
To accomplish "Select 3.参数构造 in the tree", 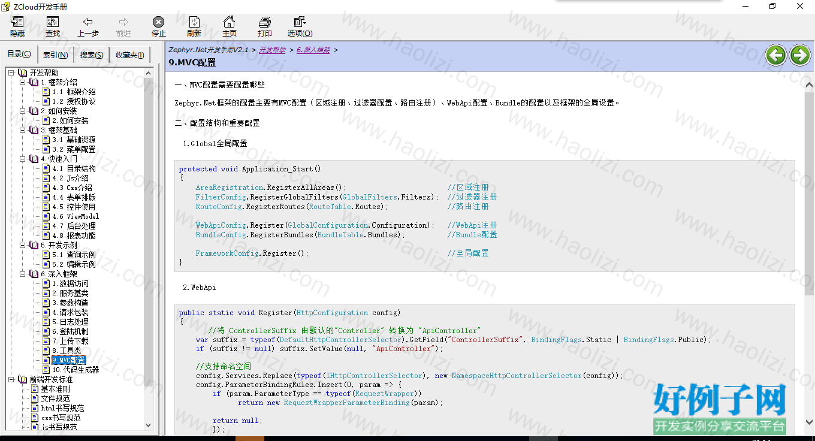I will 70,303.
